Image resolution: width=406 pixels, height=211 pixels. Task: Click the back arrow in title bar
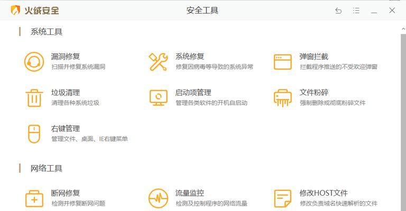point(338,11)
